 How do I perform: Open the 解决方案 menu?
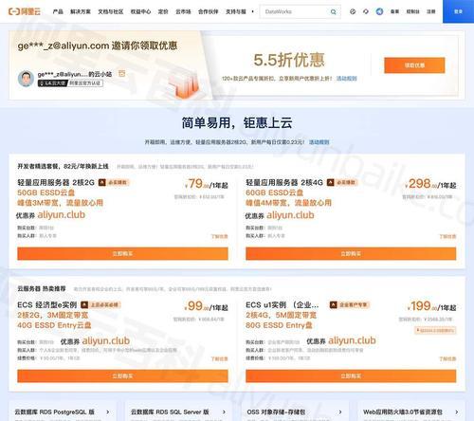(81, 11)
